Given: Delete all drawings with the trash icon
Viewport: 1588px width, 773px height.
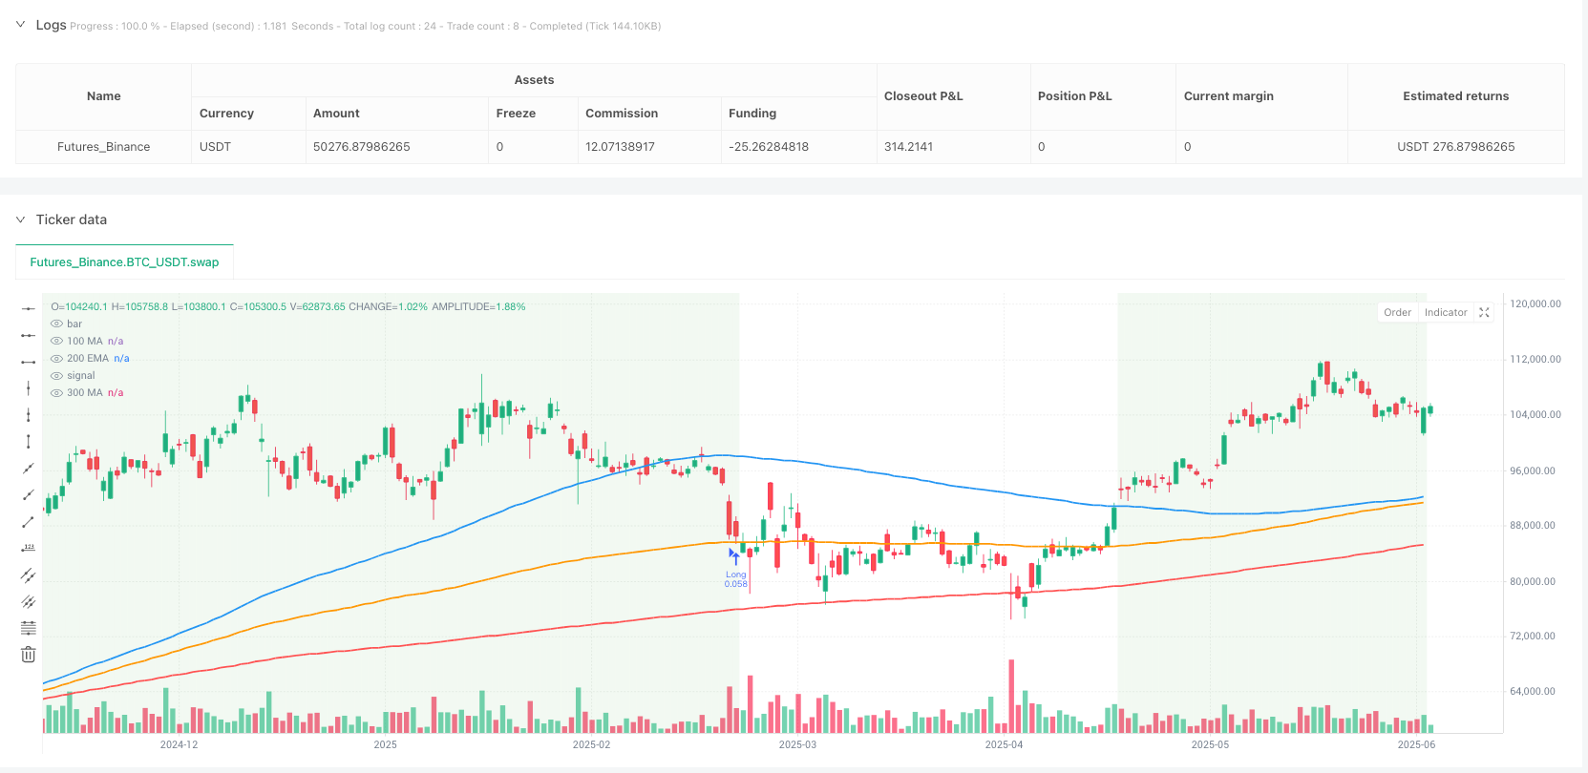Looking at the screenshot, I should pos(29,654).
